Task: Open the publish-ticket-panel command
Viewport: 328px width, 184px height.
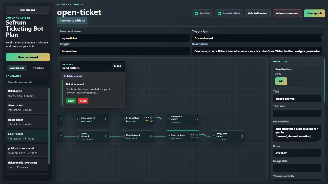Action: 27,150
